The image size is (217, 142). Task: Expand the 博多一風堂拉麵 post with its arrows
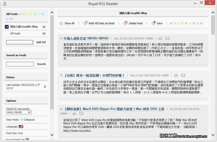click(x=61, y=75)
